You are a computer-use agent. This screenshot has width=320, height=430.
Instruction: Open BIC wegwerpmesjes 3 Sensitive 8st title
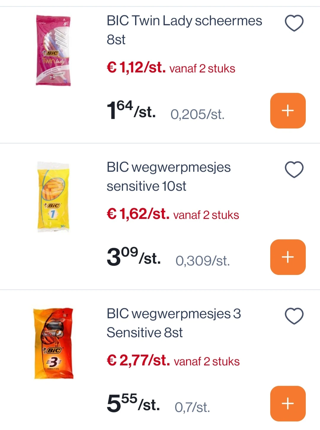pyautogui.click(x=174, y=323)
